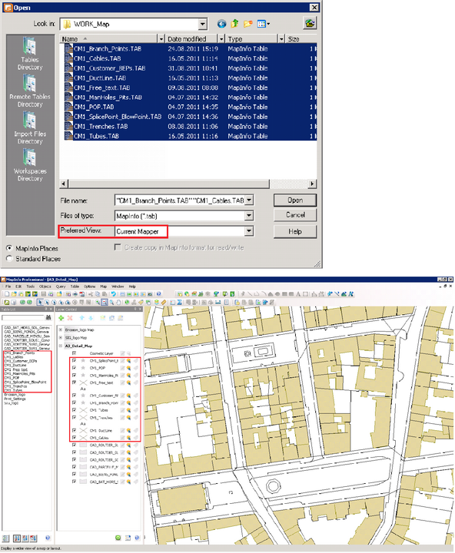Open the Preferred View dropdown

coord(249,231)
